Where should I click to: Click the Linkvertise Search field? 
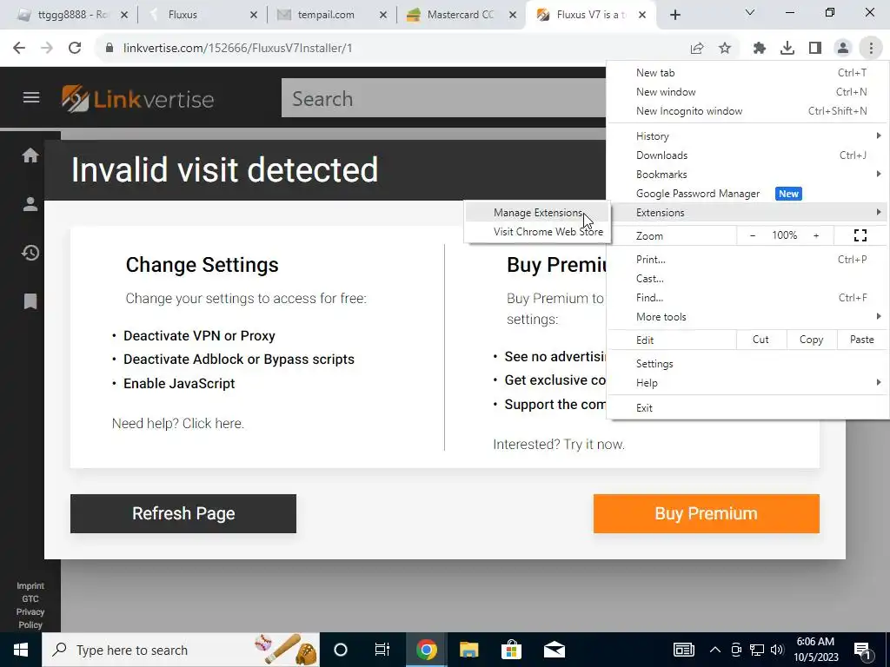(444, 98)
